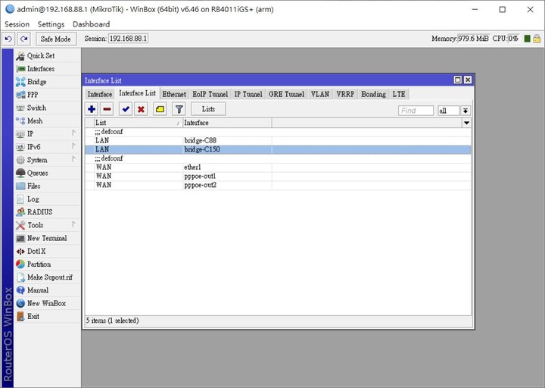Open Quick Set from sidebar
545x388 pixels.
coord(47,55)
